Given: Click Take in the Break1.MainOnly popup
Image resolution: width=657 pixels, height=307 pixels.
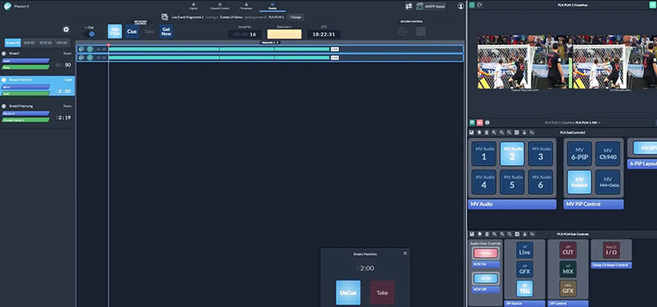Looking at the screenshot, I should tap(382, 292).
